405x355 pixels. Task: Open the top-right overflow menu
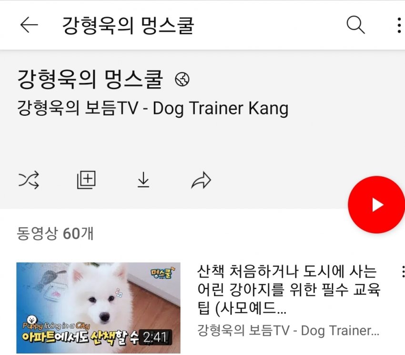399,25
